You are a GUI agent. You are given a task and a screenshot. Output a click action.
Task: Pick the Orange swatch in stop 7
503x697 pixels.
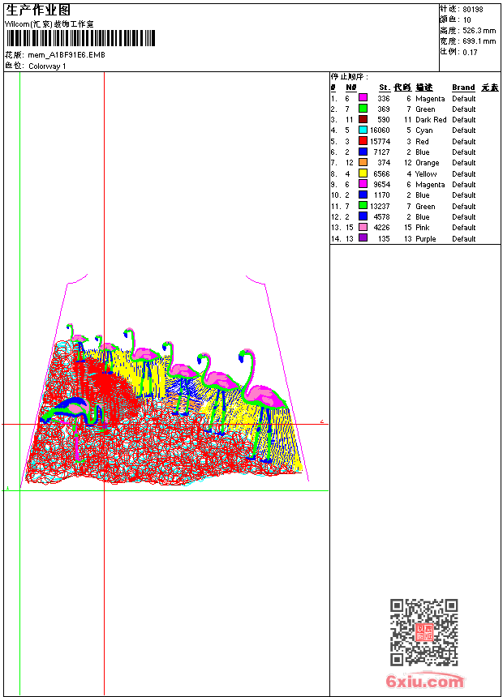point(363,163)
